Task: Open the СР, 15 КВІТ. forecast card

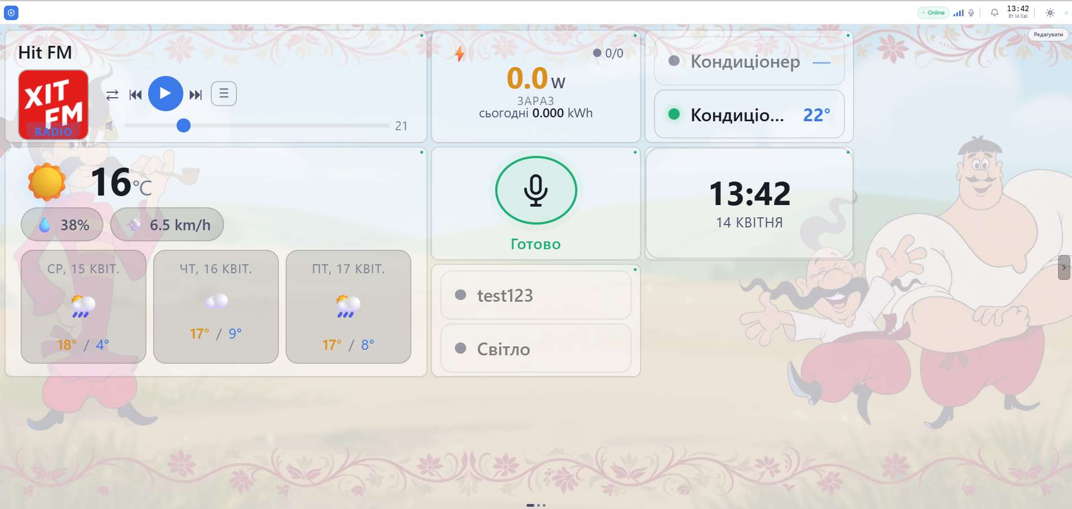Action: (83, 307)
